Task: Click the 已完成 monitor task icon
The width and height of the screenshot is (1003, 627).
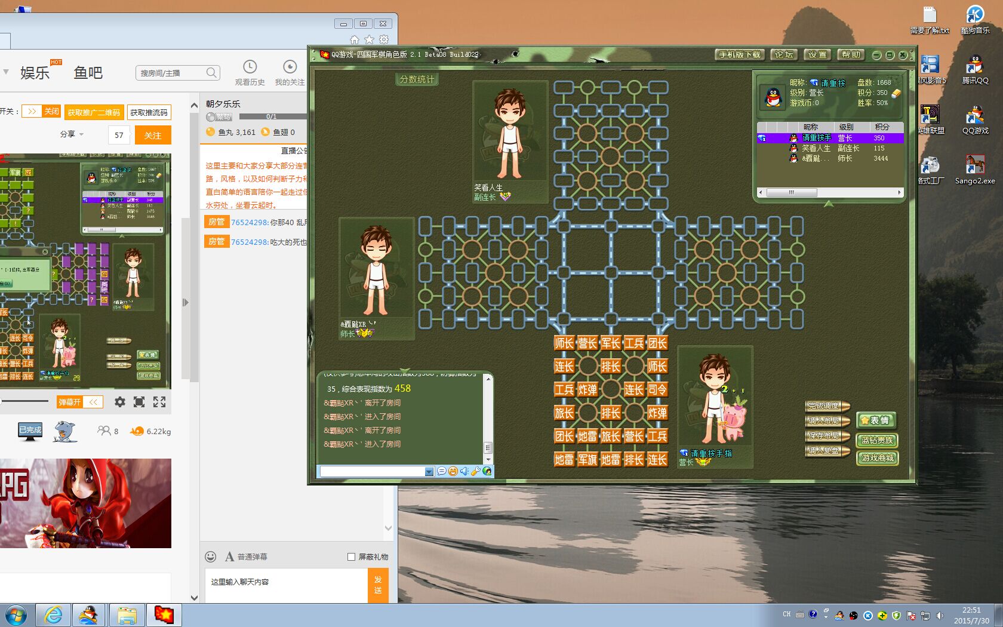Action: 30,431
